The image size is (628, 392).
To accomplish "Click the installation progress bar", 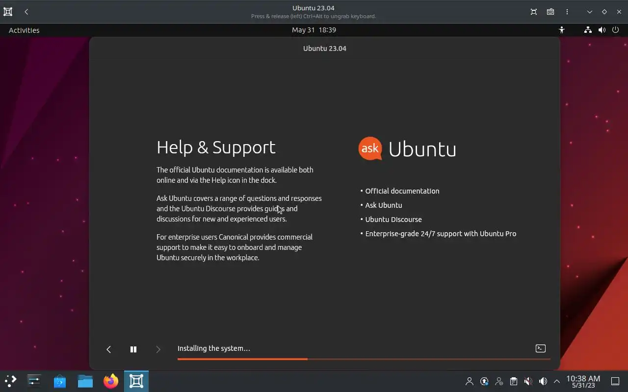I will [x=364, y=359].
